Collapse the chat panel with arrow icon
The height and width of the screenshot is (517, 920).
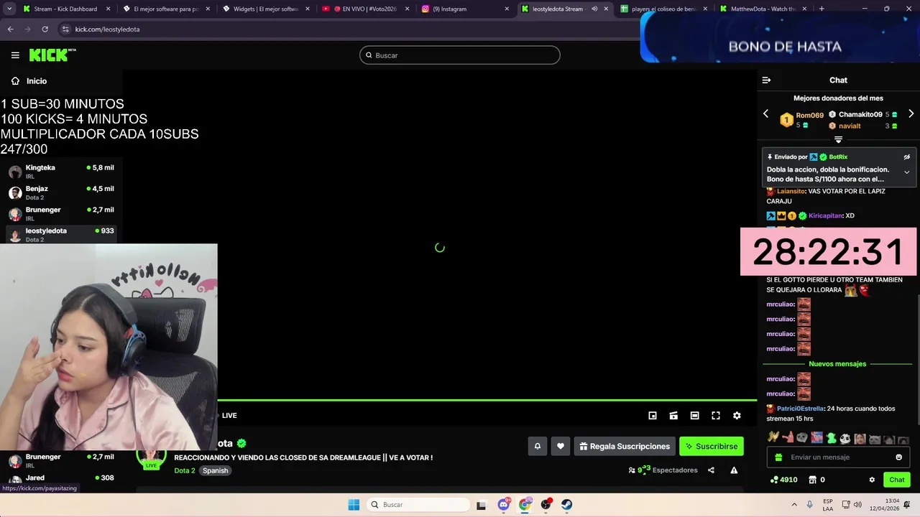[766, 80]
